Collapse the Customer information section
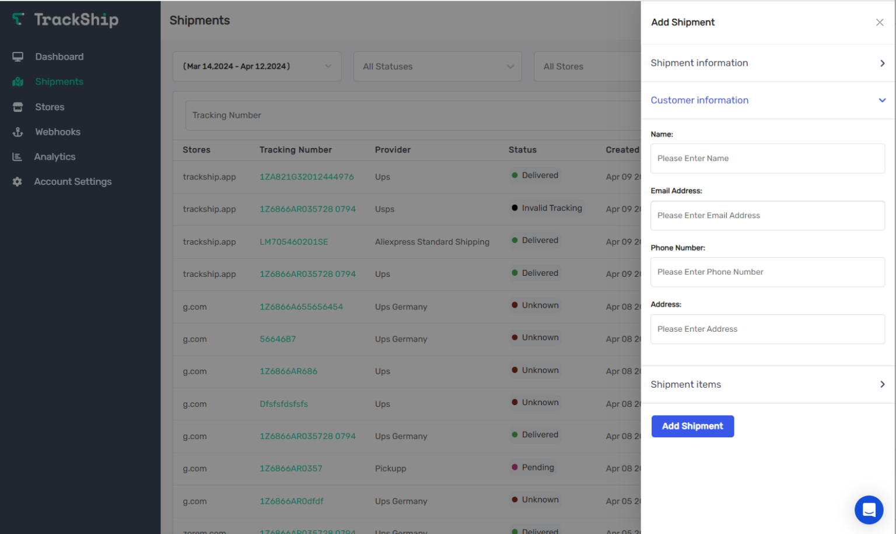 (x=768, y=100)
